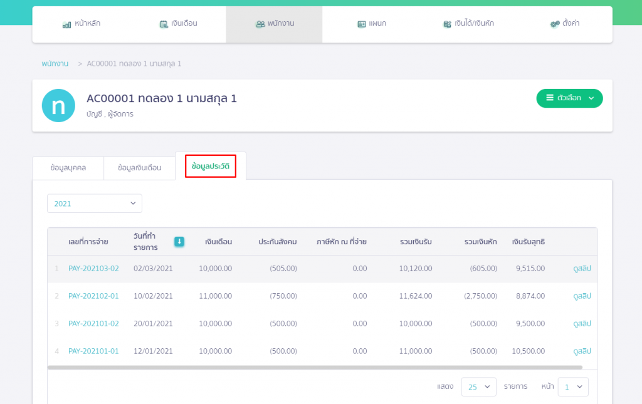Open payment PAY-202102-01
The width and height of the screenshot is (642, 404).
click(93, 296)
